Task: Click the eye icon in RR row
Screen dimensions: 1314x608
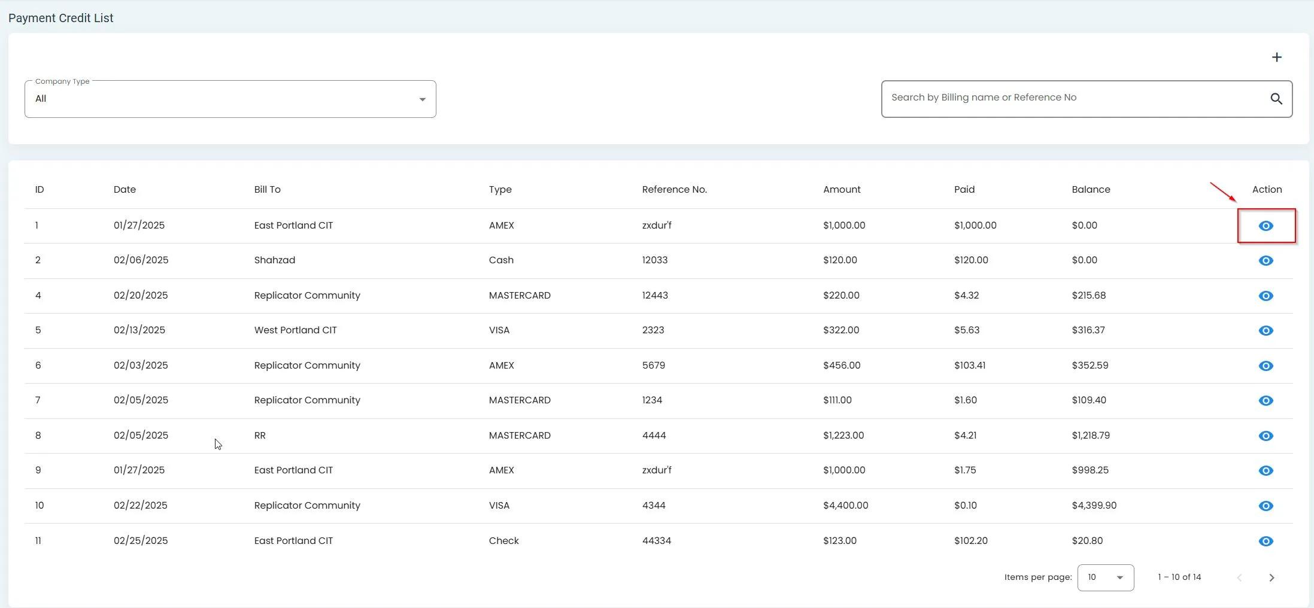Action: click(1266, 436)
